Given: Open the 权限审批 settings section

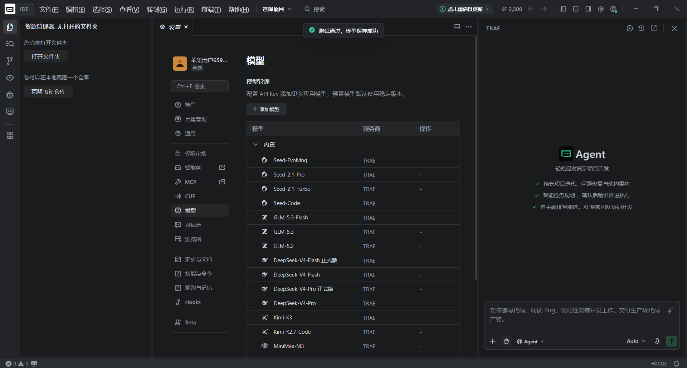Looking at the screenshot, I should click(x=200, y=153).
